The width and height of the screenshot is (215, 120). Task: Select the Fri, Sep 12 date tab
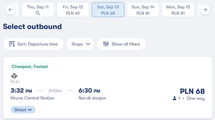pyautogui.click(x=73, y=10)
